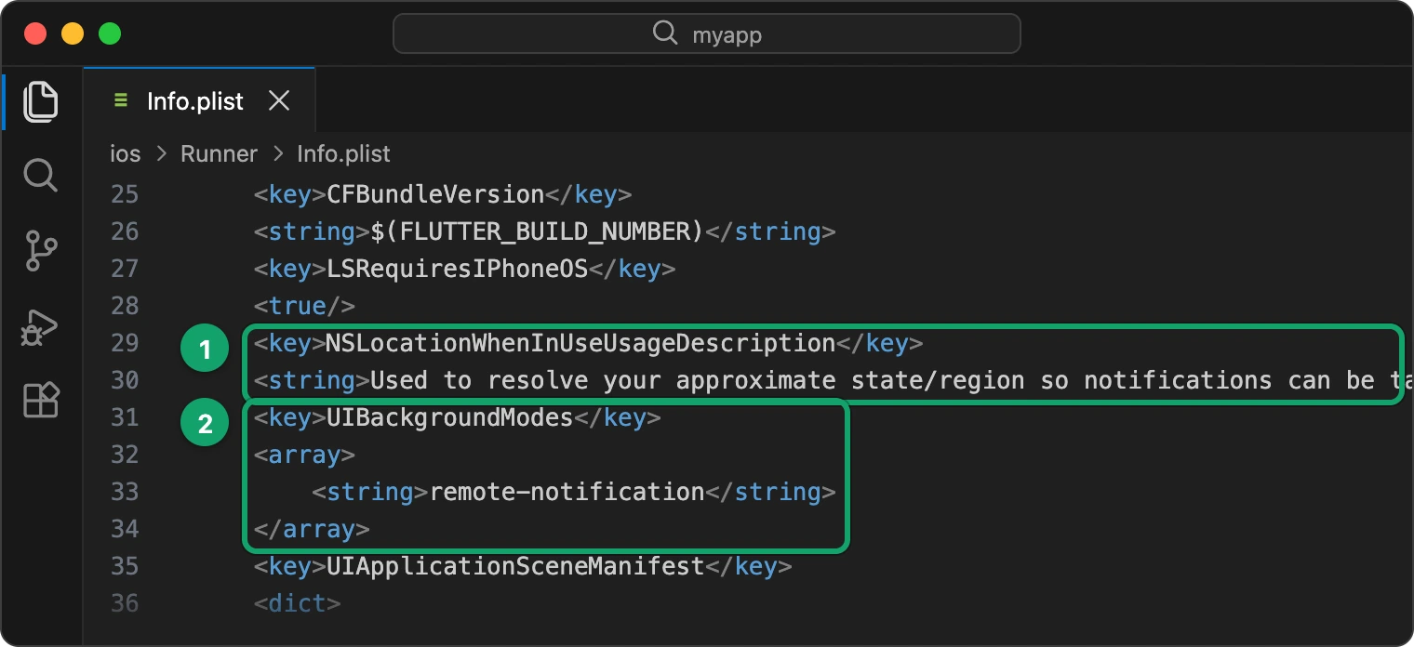Viewport: 1414px width, 647px height.
Task: Click NSLocationWhenInUseUsageDescription key text
Action: [x=580, y=343]
